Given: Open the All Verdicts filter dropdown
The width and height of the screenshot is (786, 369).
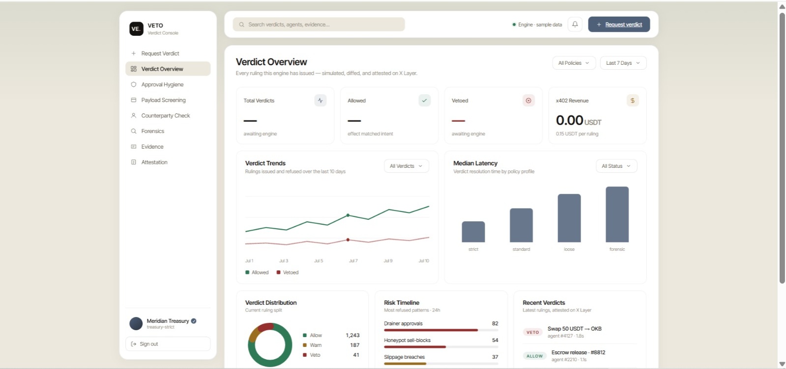Looking at the screenshot, I should 406,166.
